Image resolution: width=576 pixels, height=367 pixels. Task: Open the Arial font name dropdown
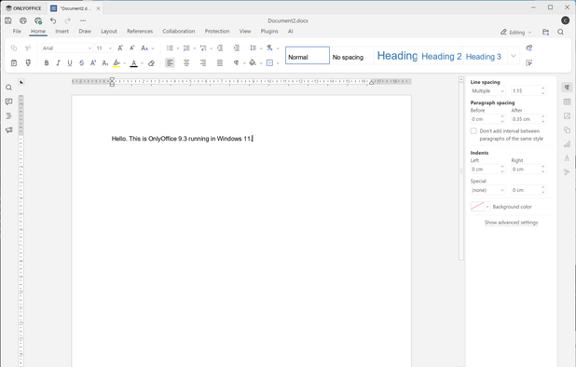click(x=89, y=48)
